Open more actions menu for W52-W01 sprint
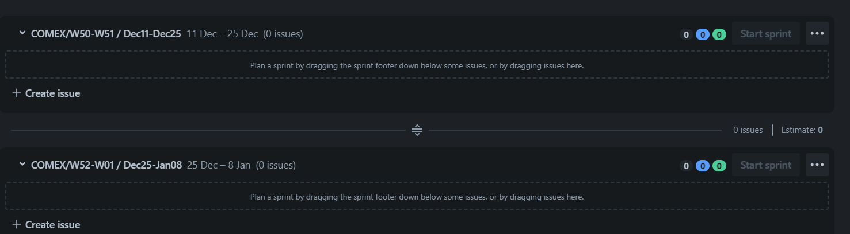Image resolution: width=850 pixels, height=234 pixels. pyautogui.click(x=817, y=165)
